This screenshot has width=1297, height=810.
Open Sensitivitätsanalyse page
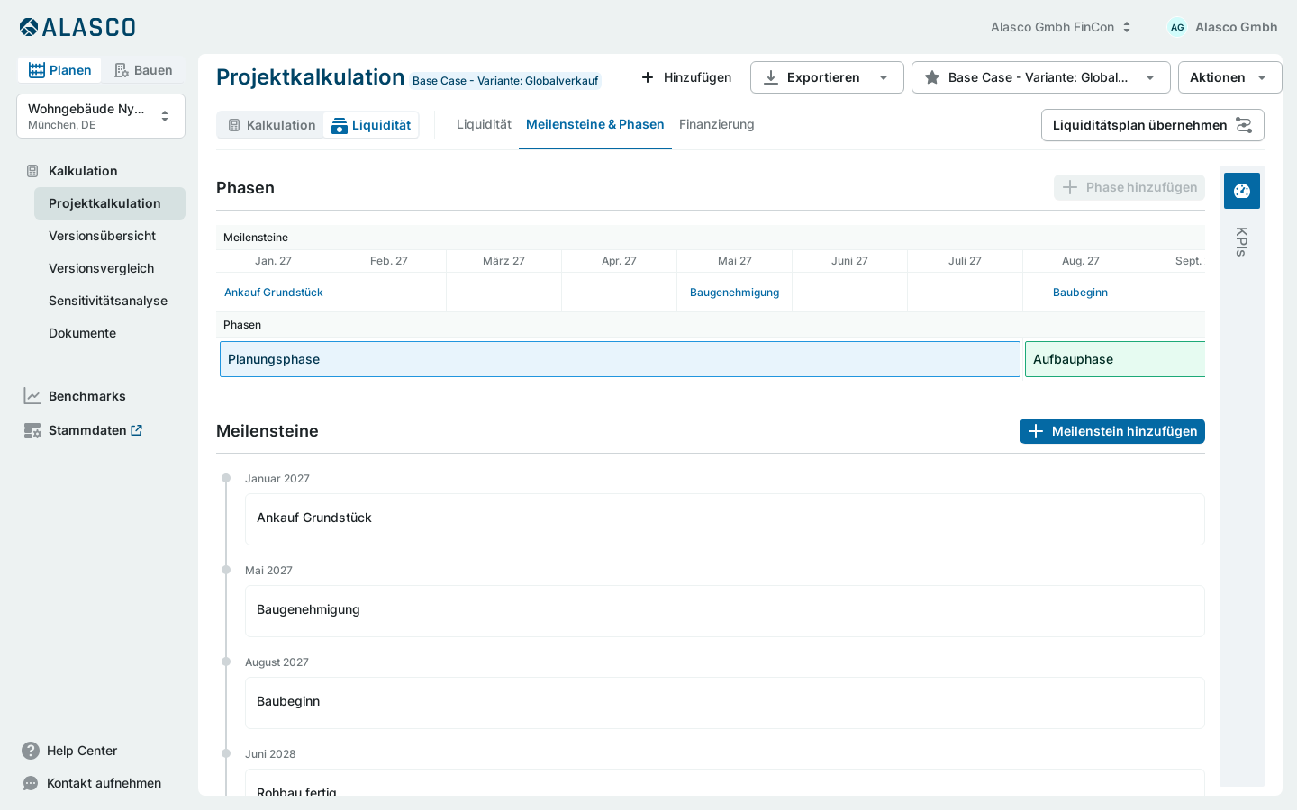click(110, 301)
